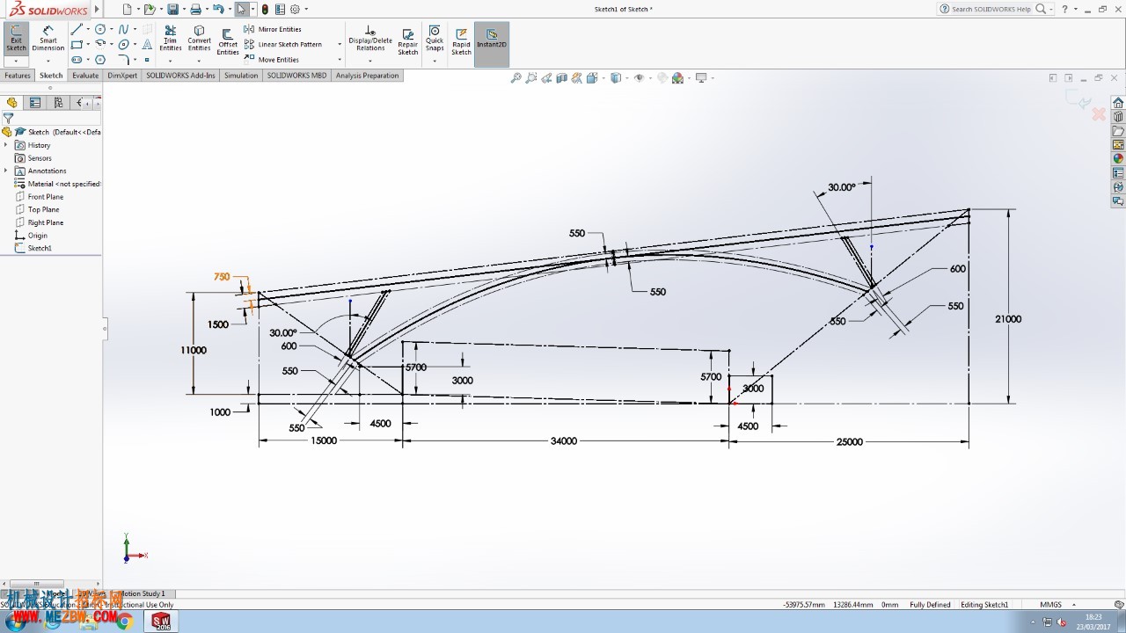
Task: Switch to ConfigurationManager panel tab
Action: click(x=58, y=103)
